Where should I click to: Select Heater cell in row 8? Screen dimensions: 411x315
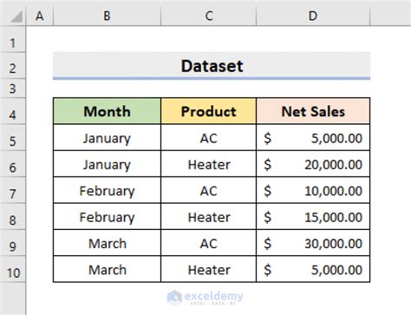tap(208, 217)
